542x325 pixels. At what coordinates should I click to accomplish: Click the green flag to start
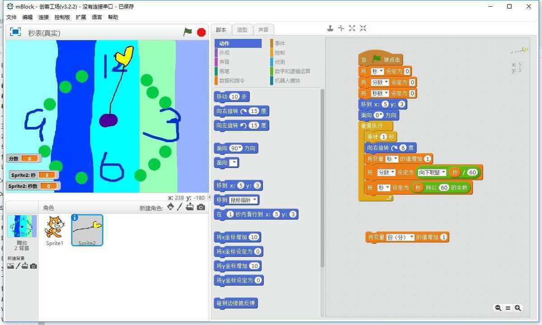187,32
